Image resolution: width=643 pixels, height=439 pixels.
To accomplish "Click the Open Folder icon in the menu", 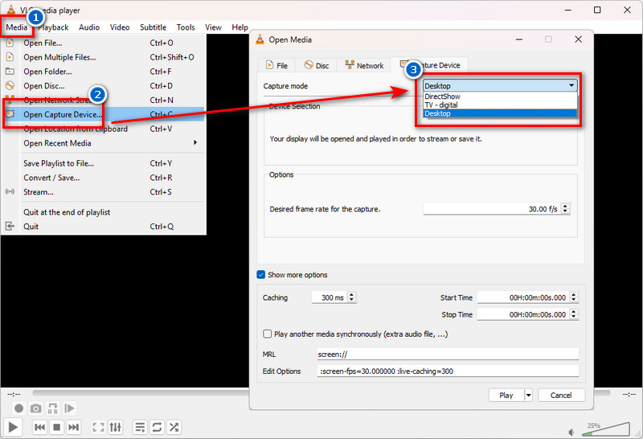I will pyautogui.click(x=10, y=72).
